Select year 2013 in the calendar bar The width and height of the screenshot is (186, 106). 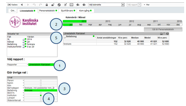click(x=108, y=21)
